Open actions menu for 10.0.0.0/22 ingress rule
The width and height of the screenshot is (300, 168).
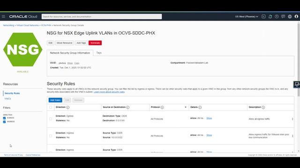pos(292,136)
